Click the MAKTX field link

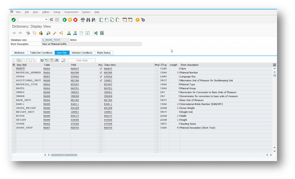(75, 128)
